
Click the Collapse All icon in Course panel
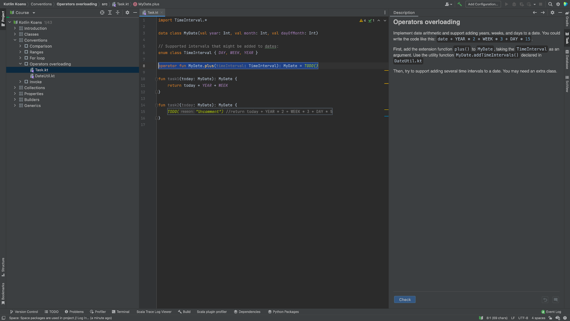coord(118,12)
